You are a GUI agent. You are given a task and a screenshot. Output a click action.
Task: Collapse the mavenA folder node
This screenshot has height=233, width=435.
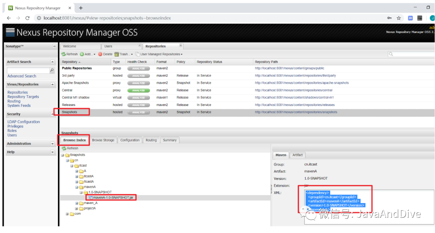pyautogui.click(x=77, y=187)
